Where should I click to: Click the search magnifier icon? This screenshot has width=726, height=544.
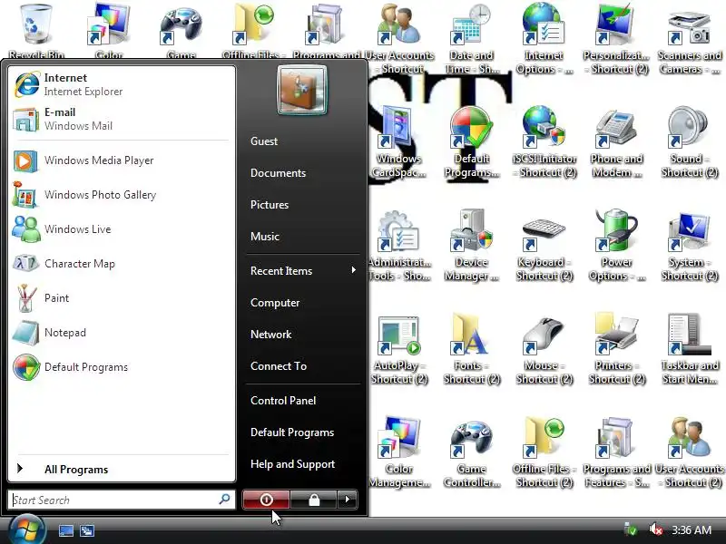224,500
